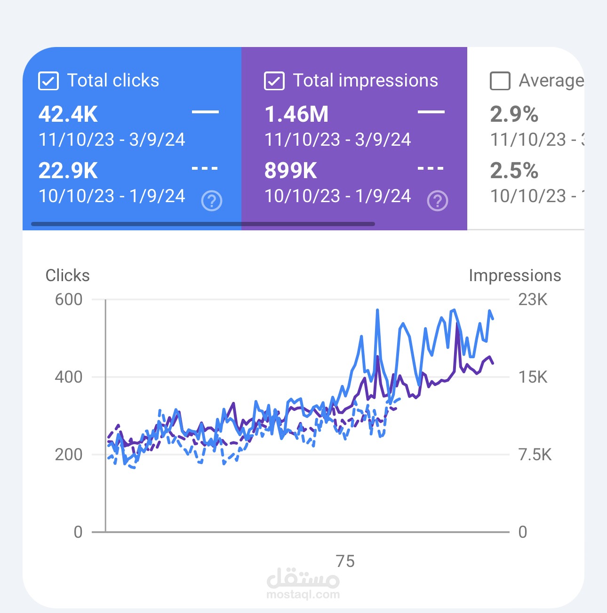This screenshot has height=613, width=607.
Task: Uncheck the Total clicks checkbox
Action: [x=48, y=81]
